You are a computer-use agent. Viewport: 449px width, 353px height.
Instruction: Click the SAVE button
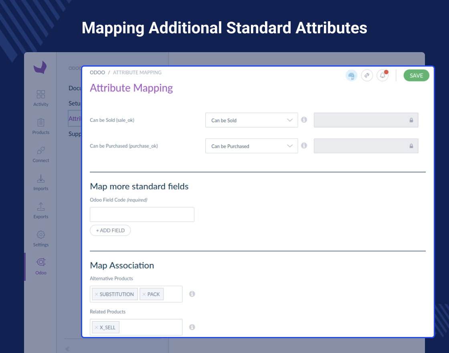coord(417,76)
